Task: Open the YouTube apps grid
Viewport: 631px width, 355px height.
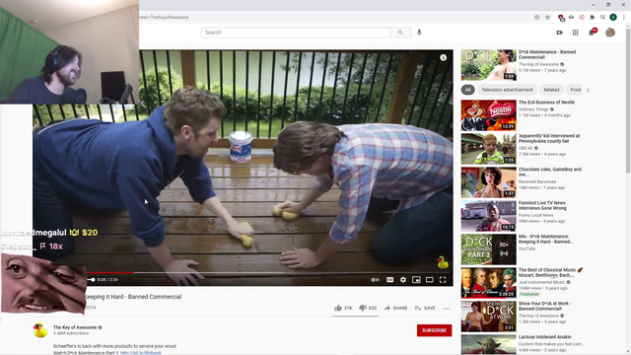Action: [x=576, y=33]
